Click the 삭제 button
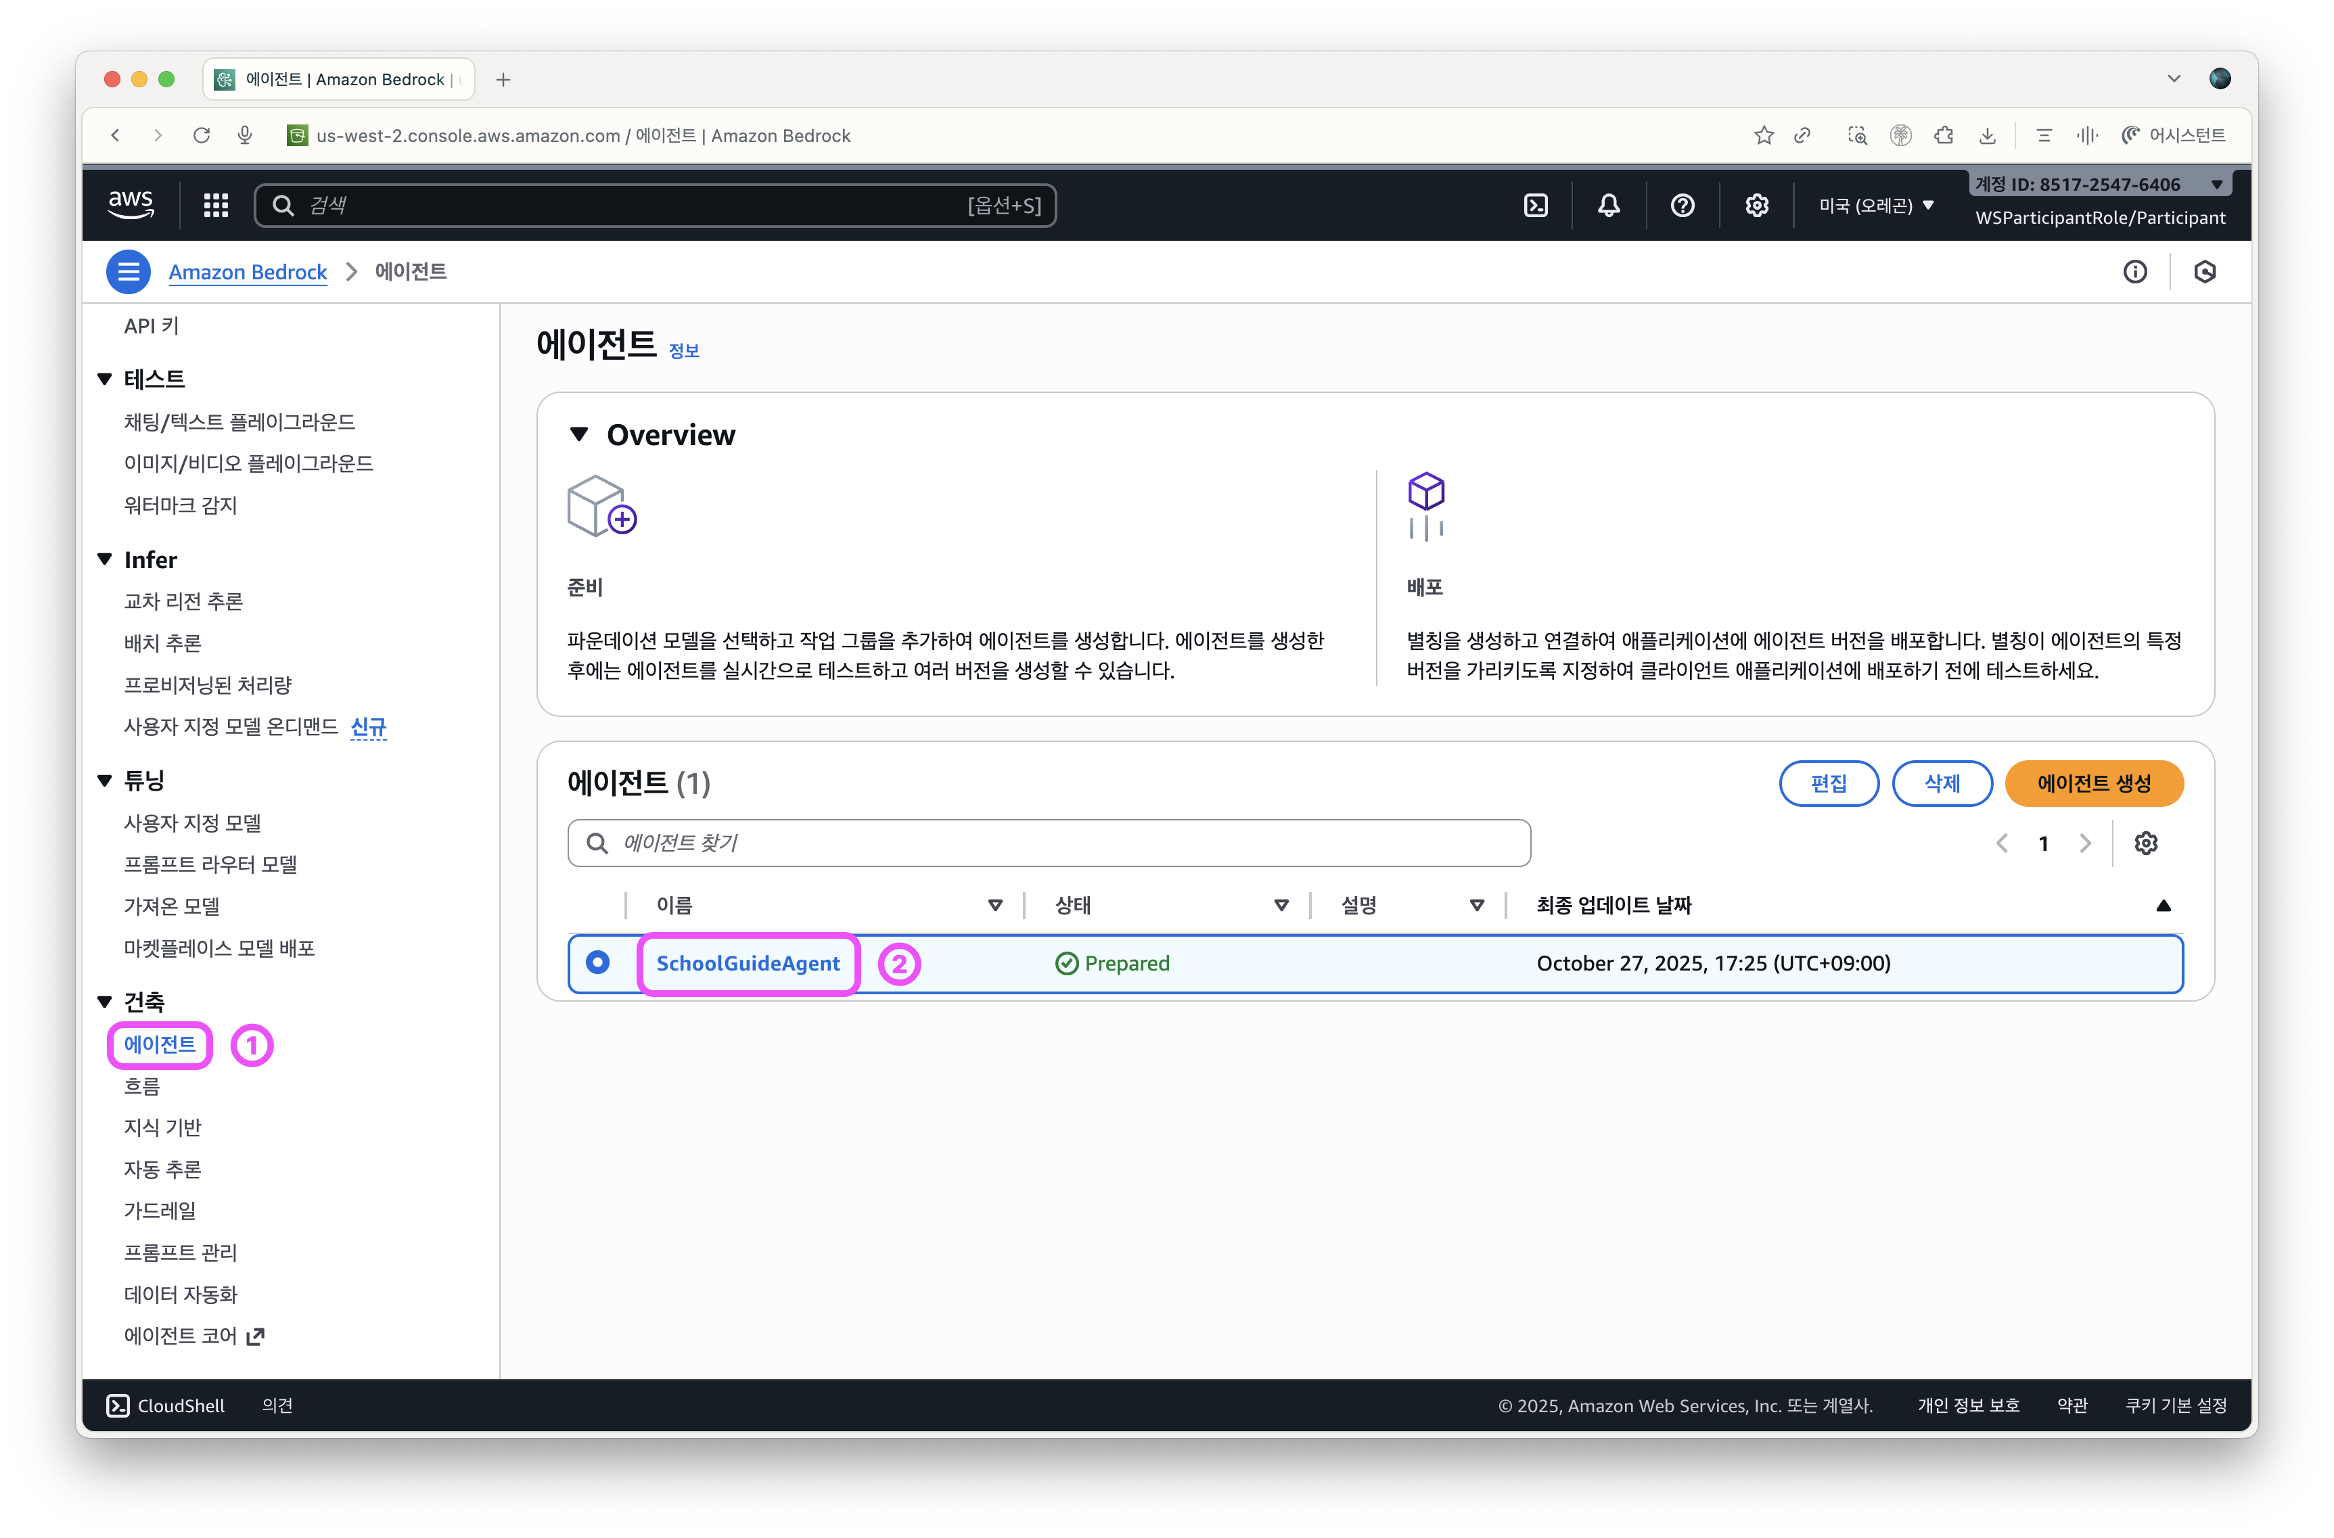 click(1942, 783)
